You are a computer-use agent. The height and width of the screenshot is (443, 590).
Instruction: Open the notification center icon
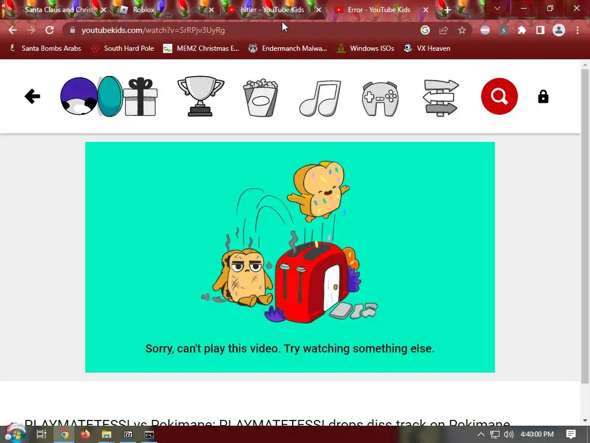click(x=571, y=434)
